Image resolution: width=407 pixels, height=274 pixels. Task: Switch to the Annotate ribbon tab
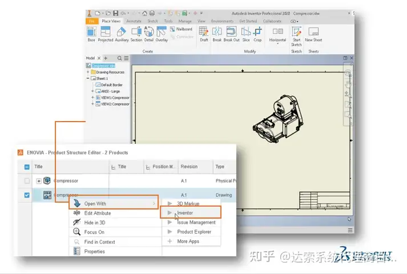tap(134, 21)
